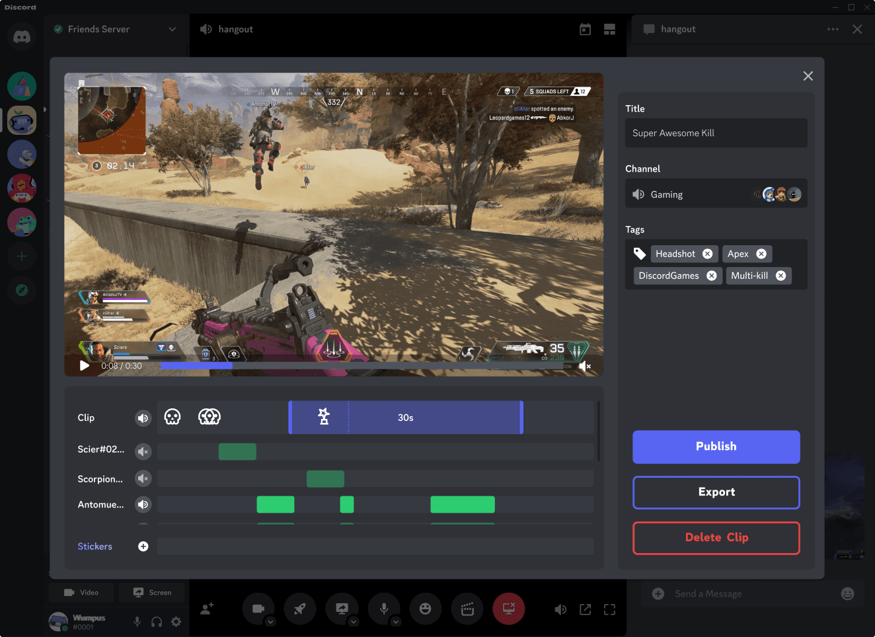Switch the grid layout view icon

point(609,29)
